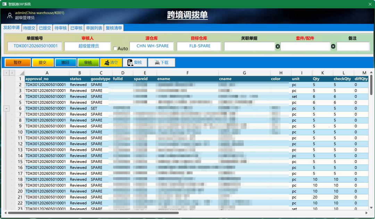The height and width of the screenshot is (219, 375).
Task: Click the 源仓库 field CHN WH-SPARE
Action: coord(152,46)
